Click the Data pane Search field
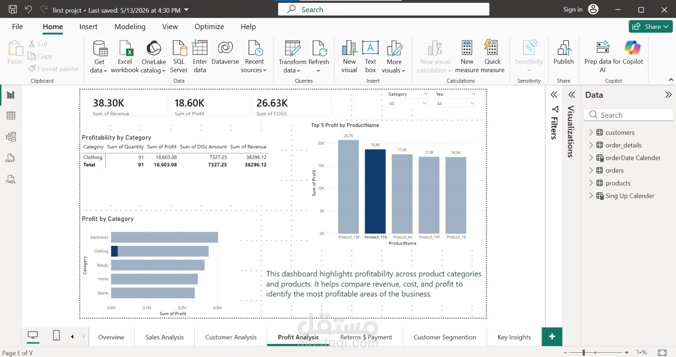The image size is (676, 357). click(628, 115)
